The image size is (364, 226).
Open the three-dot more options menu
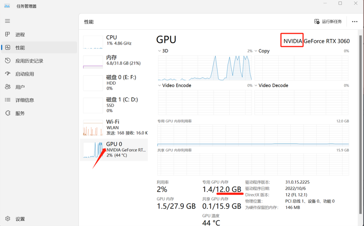click(x=355, y=22)
